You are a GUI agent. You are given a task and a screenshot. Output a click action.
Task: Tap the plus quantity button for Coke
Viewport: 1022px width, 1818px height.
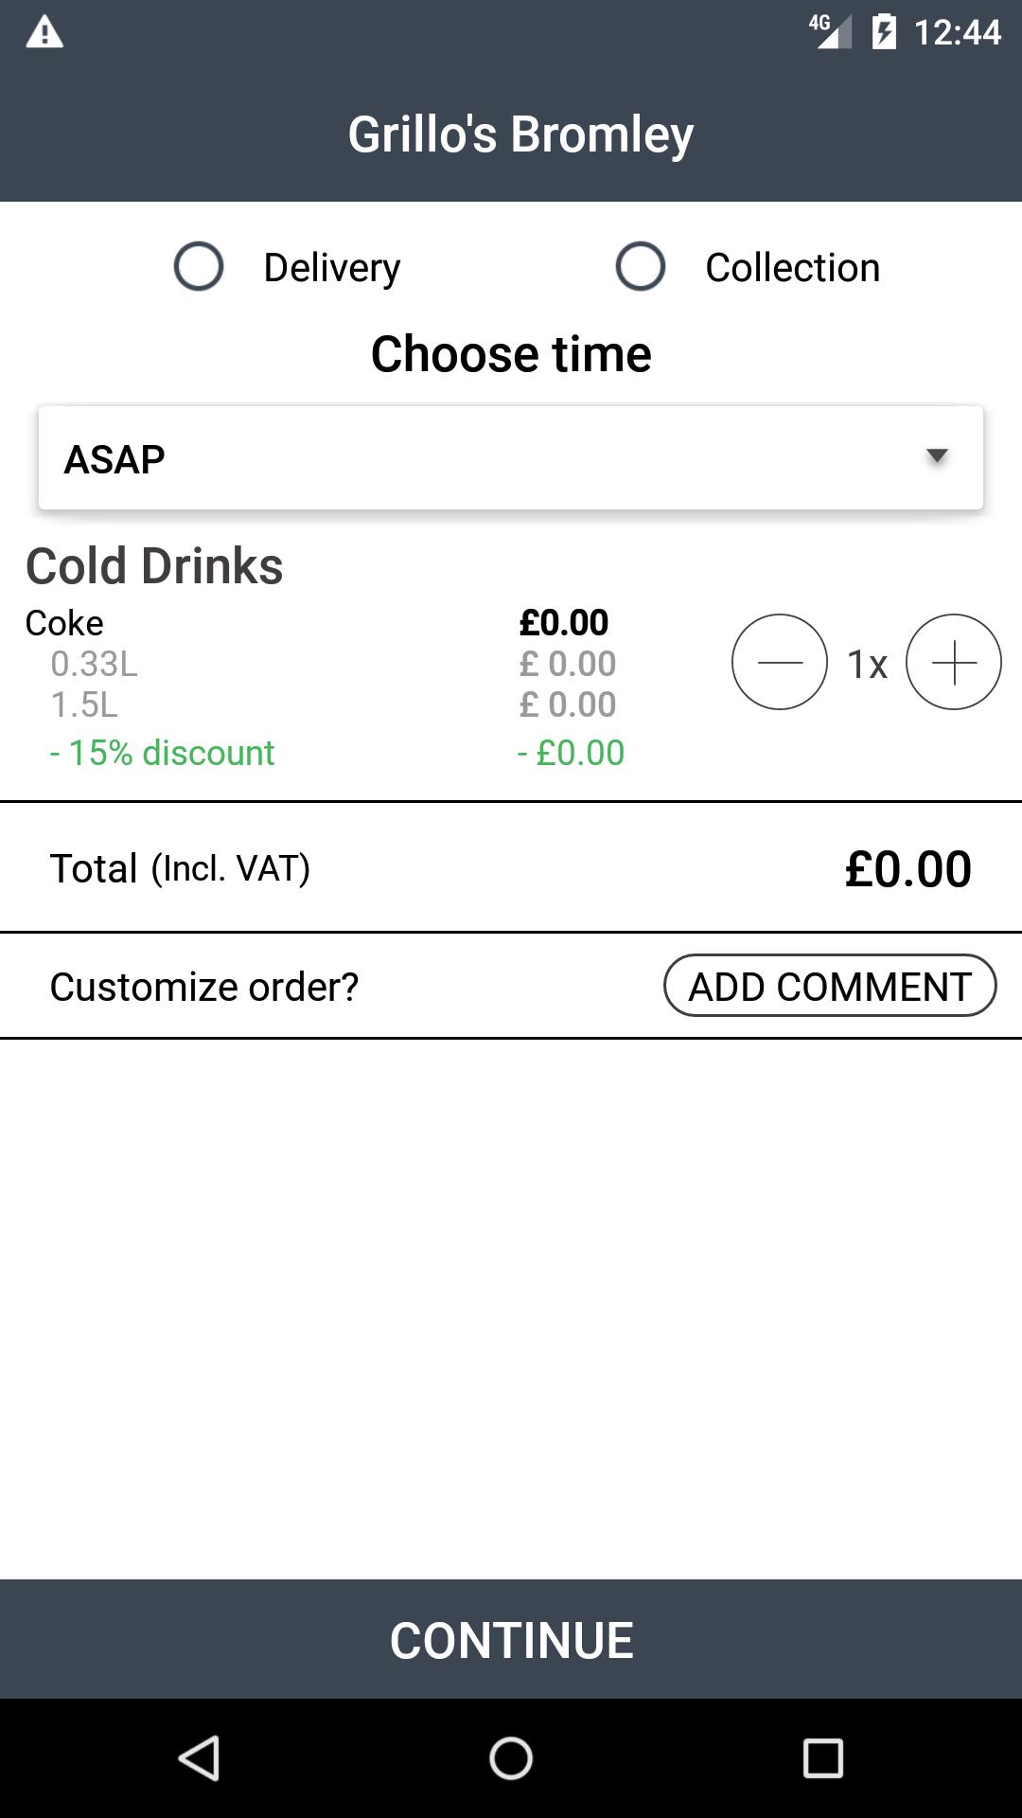pyautogui.click(x=953, y=662)
